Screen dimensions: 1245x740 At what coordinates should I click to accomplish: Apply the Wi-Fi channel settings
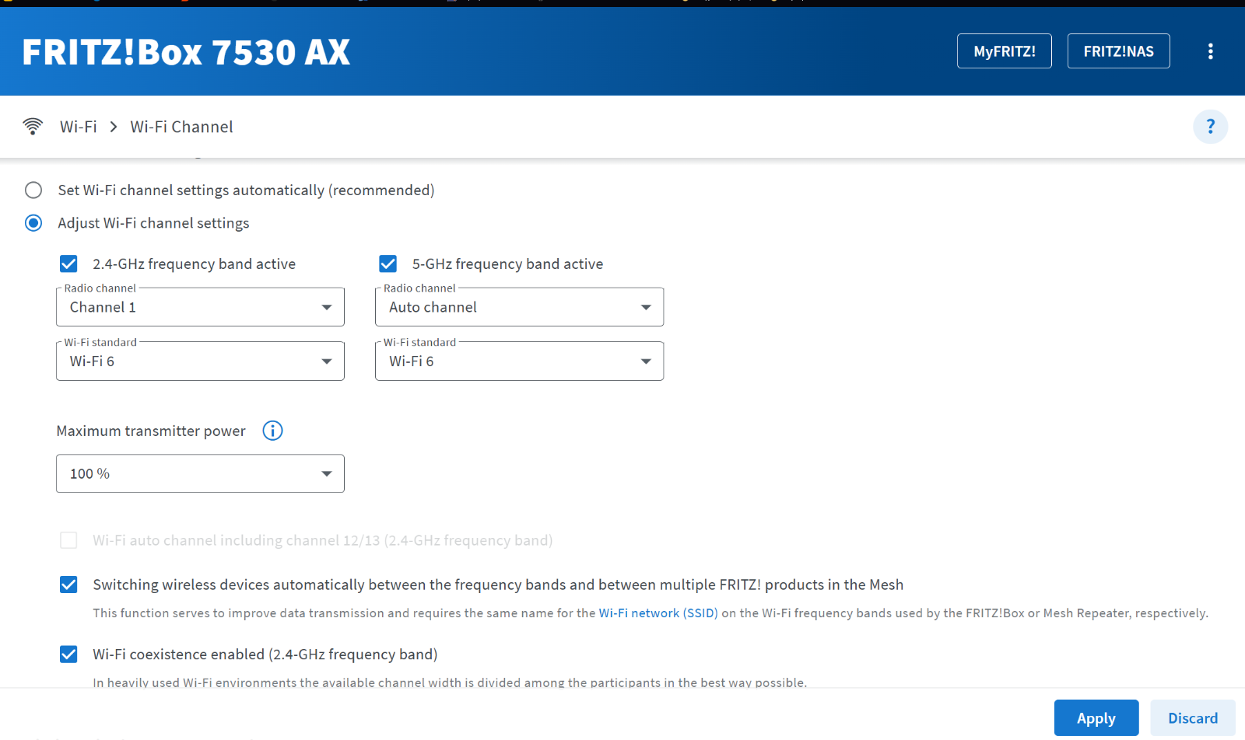1096,718
